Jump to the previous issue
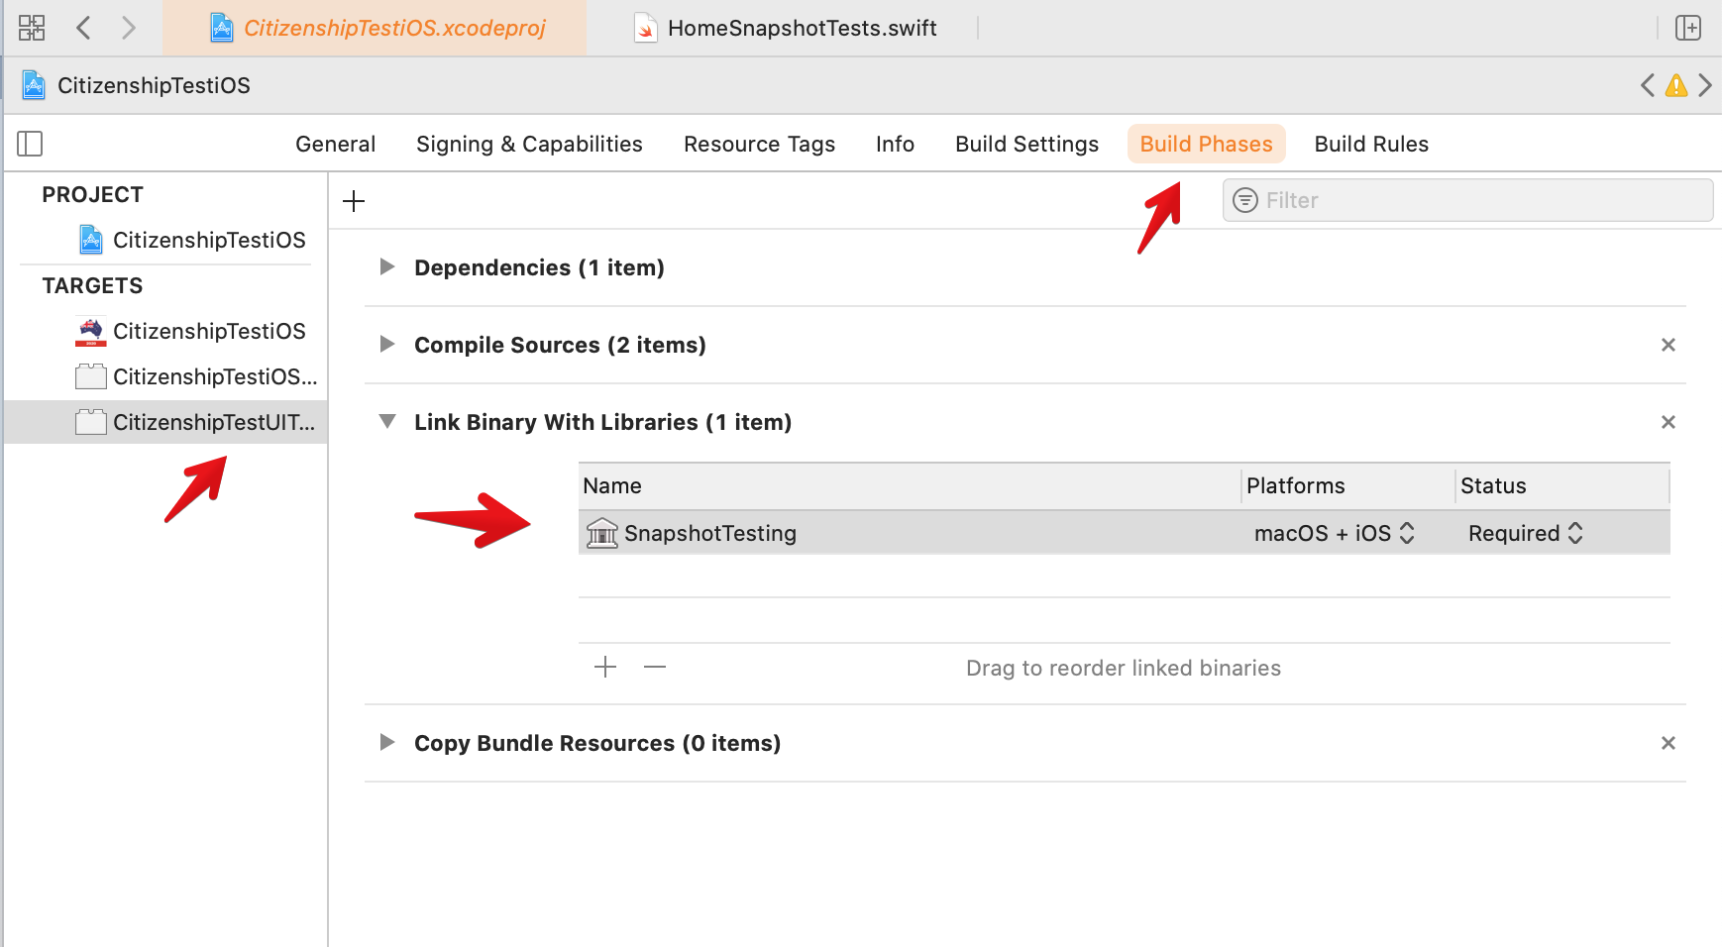Screen dimensions: 1722x947 point(1647,85)
